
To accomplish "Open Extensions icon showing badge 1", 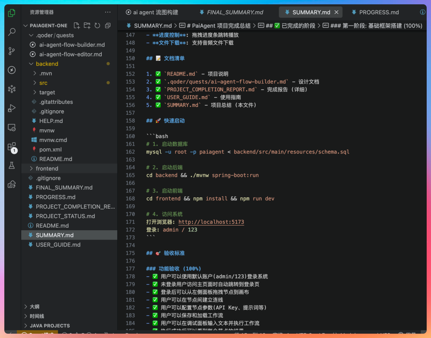I will (x=12, y=146).
